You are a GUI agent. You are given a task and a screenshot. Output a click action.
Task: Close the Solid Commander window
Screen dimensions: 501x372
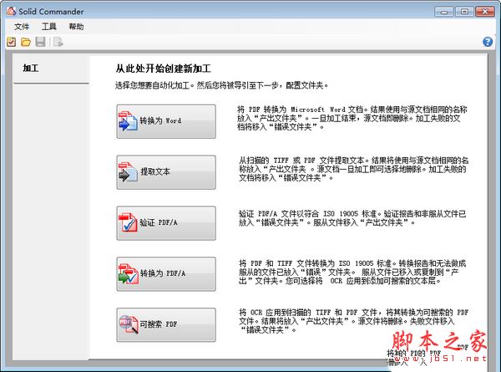pos(485,12)
